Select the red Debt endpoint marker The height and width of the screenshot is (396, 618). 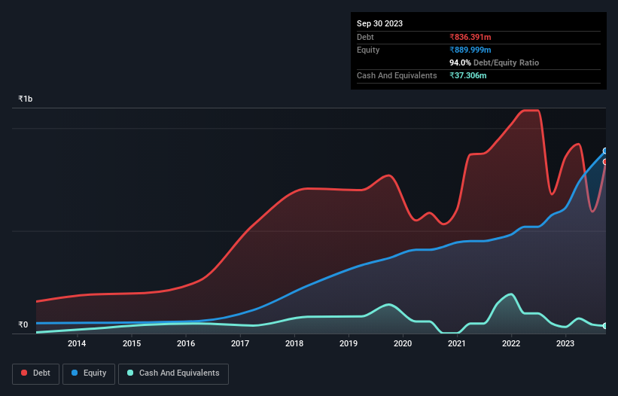click(x=605, y=162)
